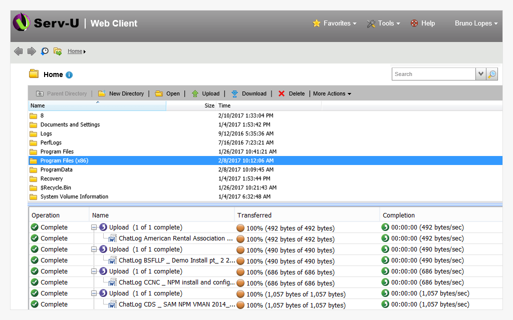Image resolution: width=513 pixels, height=320 pixels.
Task: Click the back navigation arrow
Action: pos(19,51)
